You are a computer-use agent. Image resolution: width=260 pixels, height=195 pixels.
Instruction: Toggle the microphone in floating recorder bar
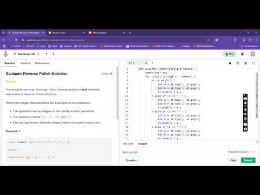(x=245, y=109)
